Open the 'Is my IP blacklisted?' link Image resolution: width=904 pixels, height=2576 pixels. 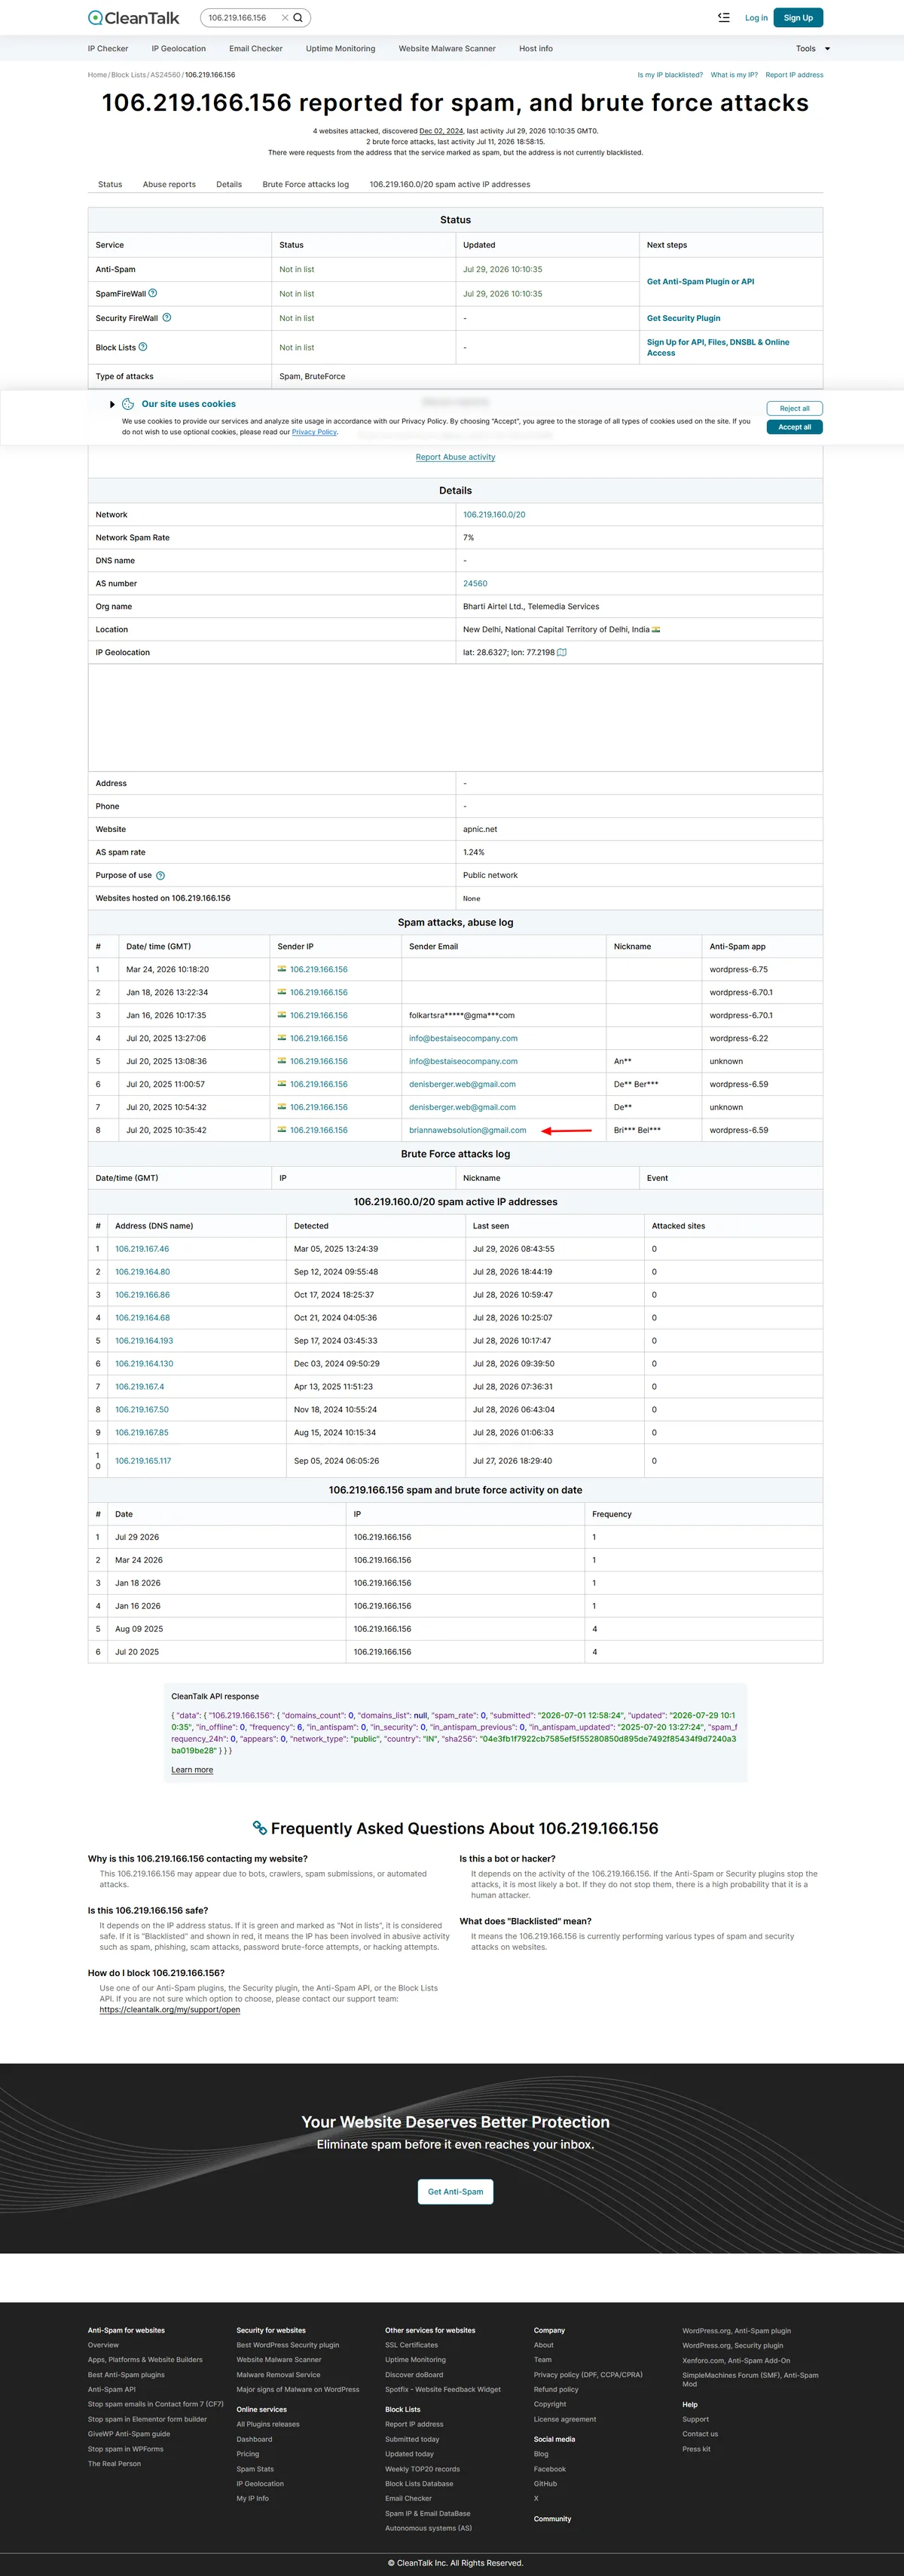[x=670, y=75]
